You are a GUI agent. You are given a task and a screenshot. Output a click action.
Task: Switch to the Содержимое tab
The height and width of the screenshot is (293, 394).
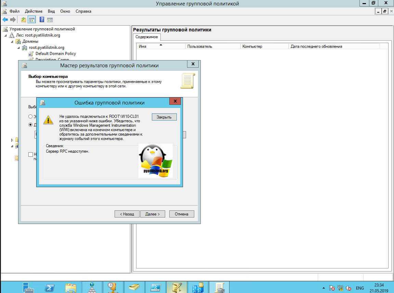pos(146,37)
